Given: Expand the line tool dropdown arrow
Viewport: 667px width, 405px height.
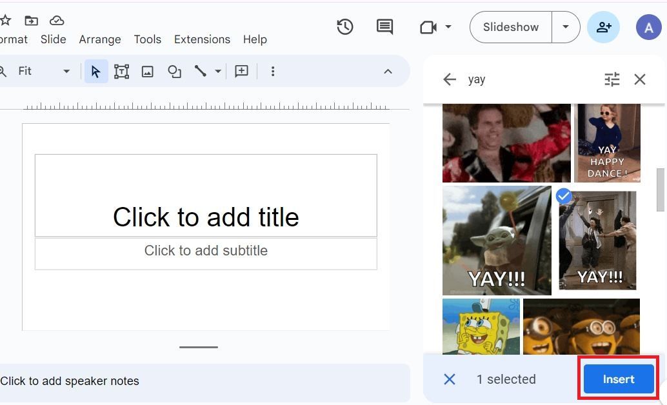Looking at the screenshot, I should (x=218, y=72).
